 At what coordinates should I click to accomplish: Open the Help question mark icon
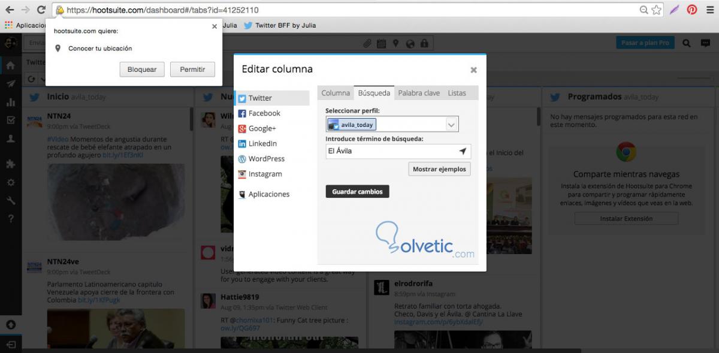point(10,219)
